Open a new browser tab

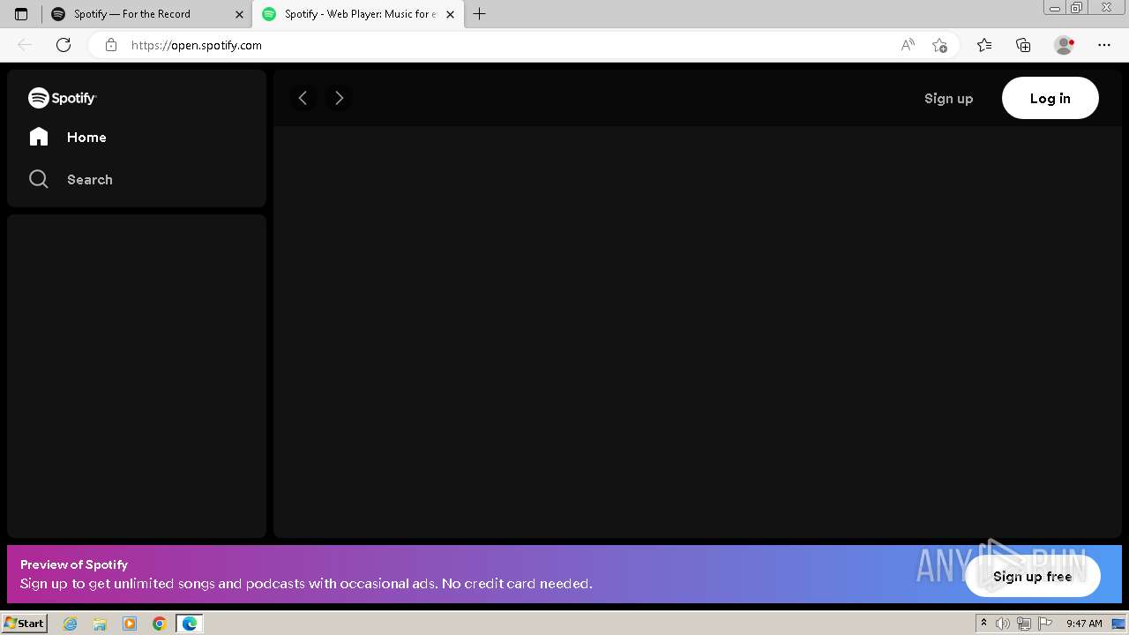point(479,14)
